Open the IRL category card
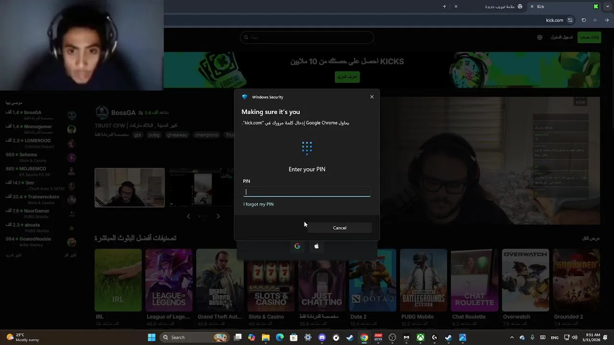 [118, 280]
